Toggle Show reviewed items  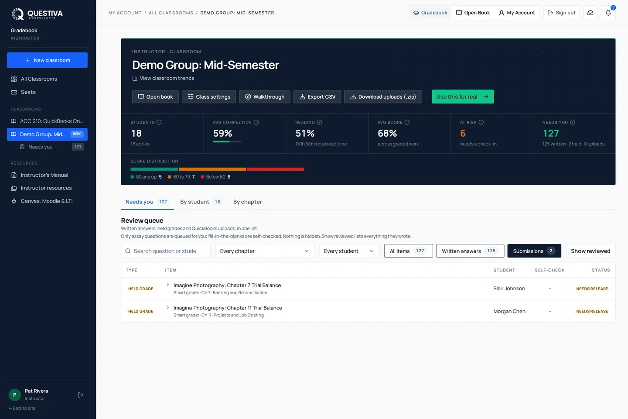590,251
